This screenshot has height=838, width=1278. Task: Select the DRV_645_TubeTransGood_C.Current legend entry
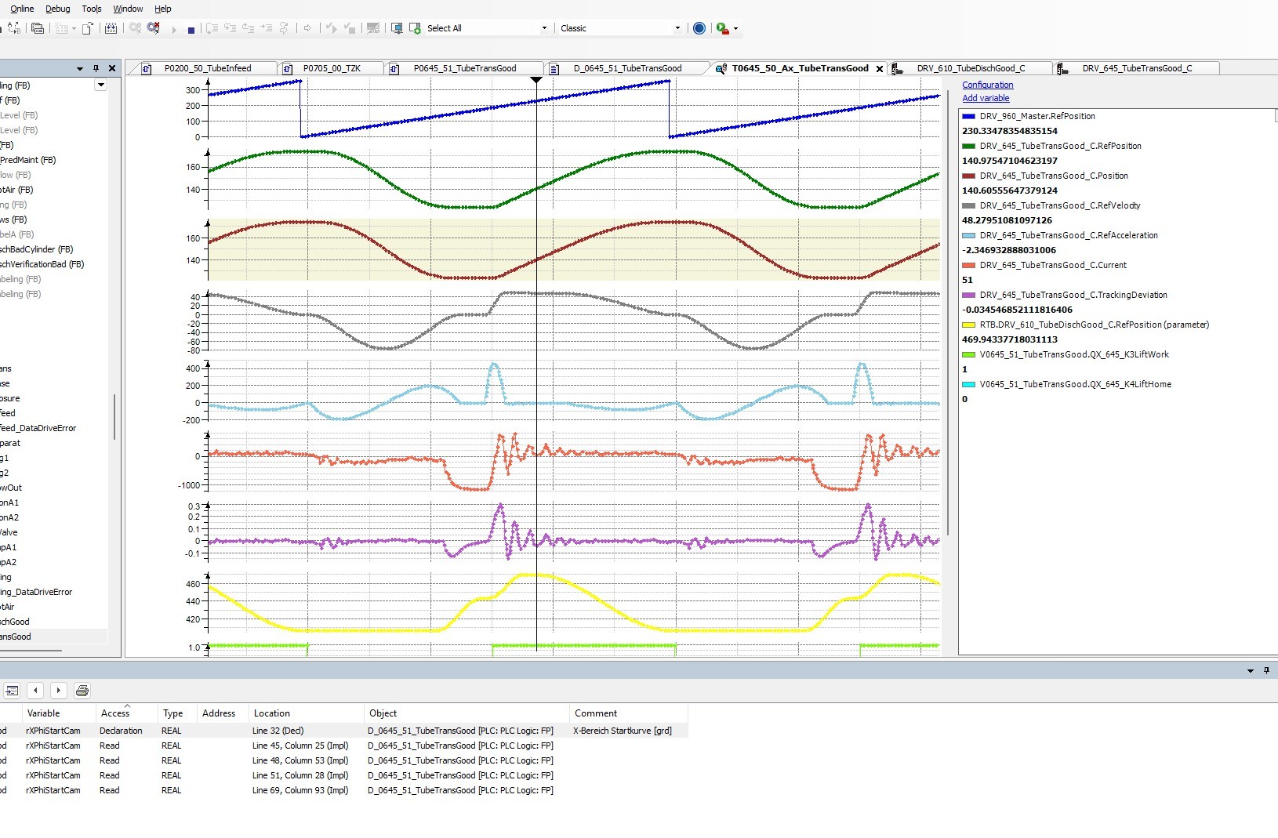pos(1052,265)
